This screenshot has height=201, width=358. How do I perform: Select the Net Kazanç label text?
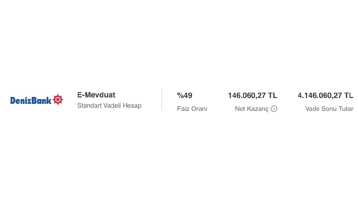pyautogui.click(x=252, y=109)
